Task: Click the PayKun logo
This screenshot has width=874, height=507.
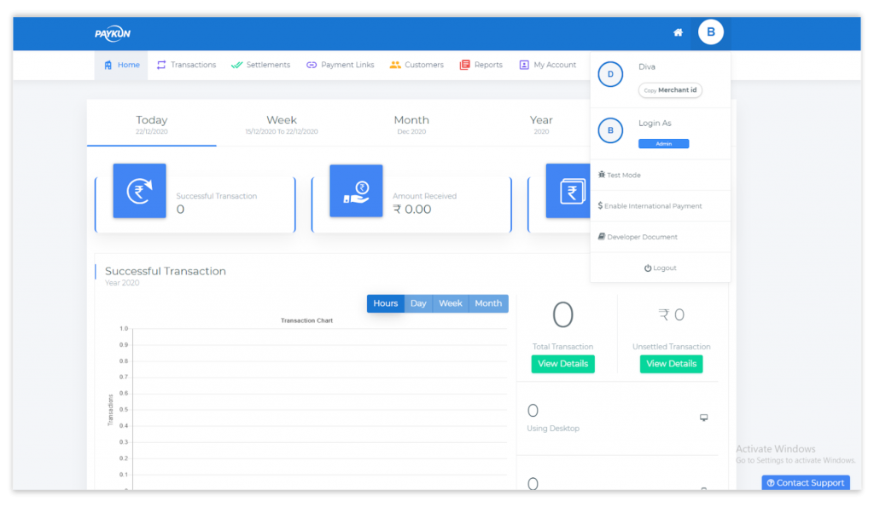Action: click(112, 33)
